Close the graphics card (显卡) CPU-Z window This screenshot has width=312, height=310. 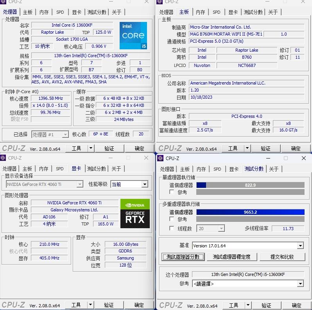point(147,158)
